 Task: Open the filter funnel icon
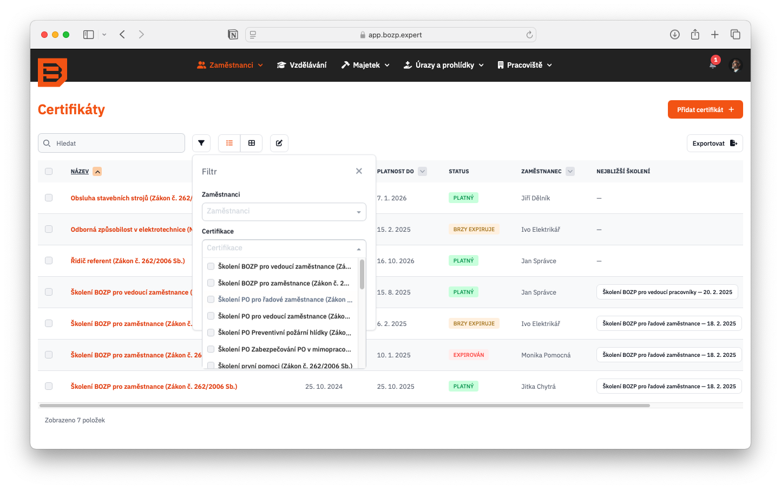coord(201,143)
